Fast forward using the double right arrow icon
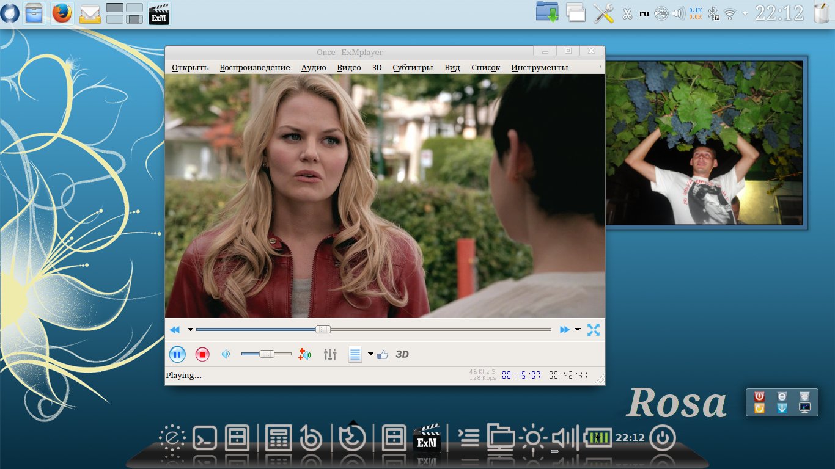The height and width of the screenshot is (469, 835). point(565,330)
